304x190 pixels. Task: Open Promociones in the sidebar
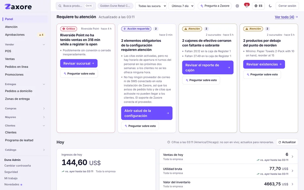[25, 74]
